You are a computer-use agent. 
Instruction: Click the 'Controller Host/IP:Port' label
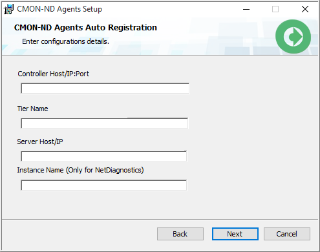click(x=53, y=74)
